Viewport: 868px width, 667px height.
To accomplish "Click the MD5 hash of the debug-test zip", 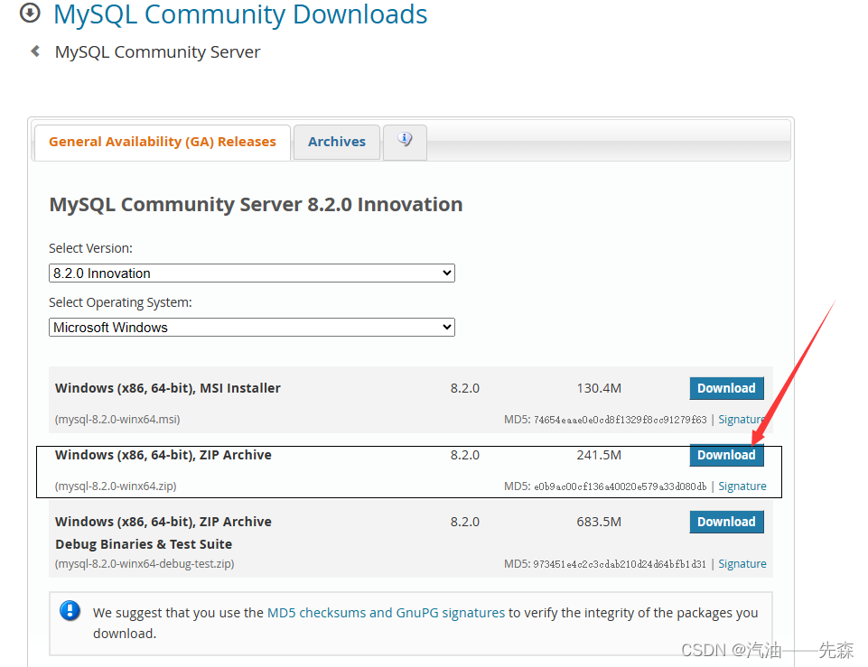I will [620, 564].
